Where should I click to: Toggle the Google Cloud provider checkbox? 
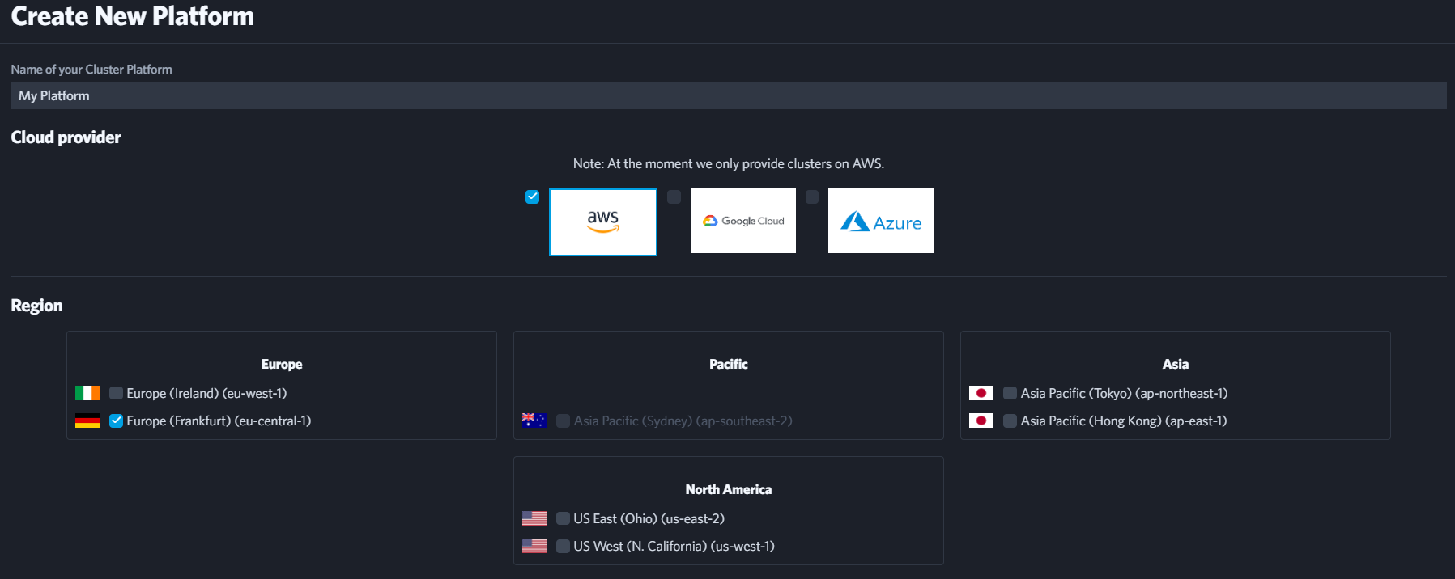[674, 197]
